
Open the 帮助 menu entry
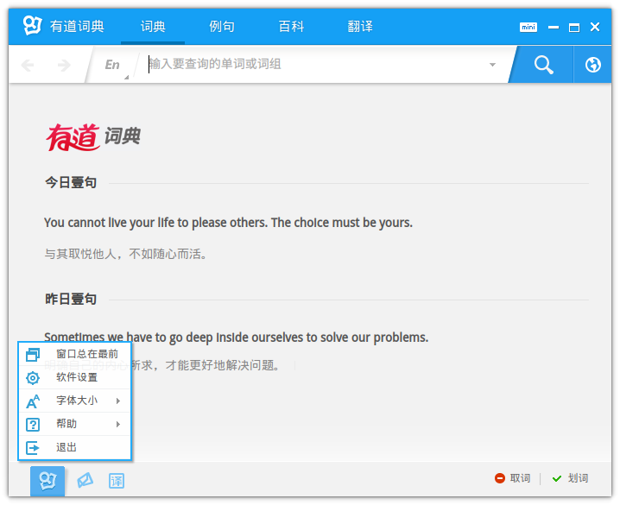click(75, 424)
